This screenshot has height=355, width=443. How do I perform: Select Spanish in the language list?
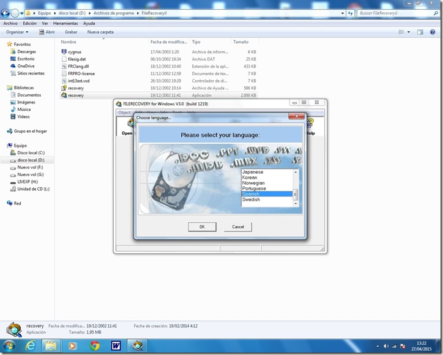tap(267, 194)
